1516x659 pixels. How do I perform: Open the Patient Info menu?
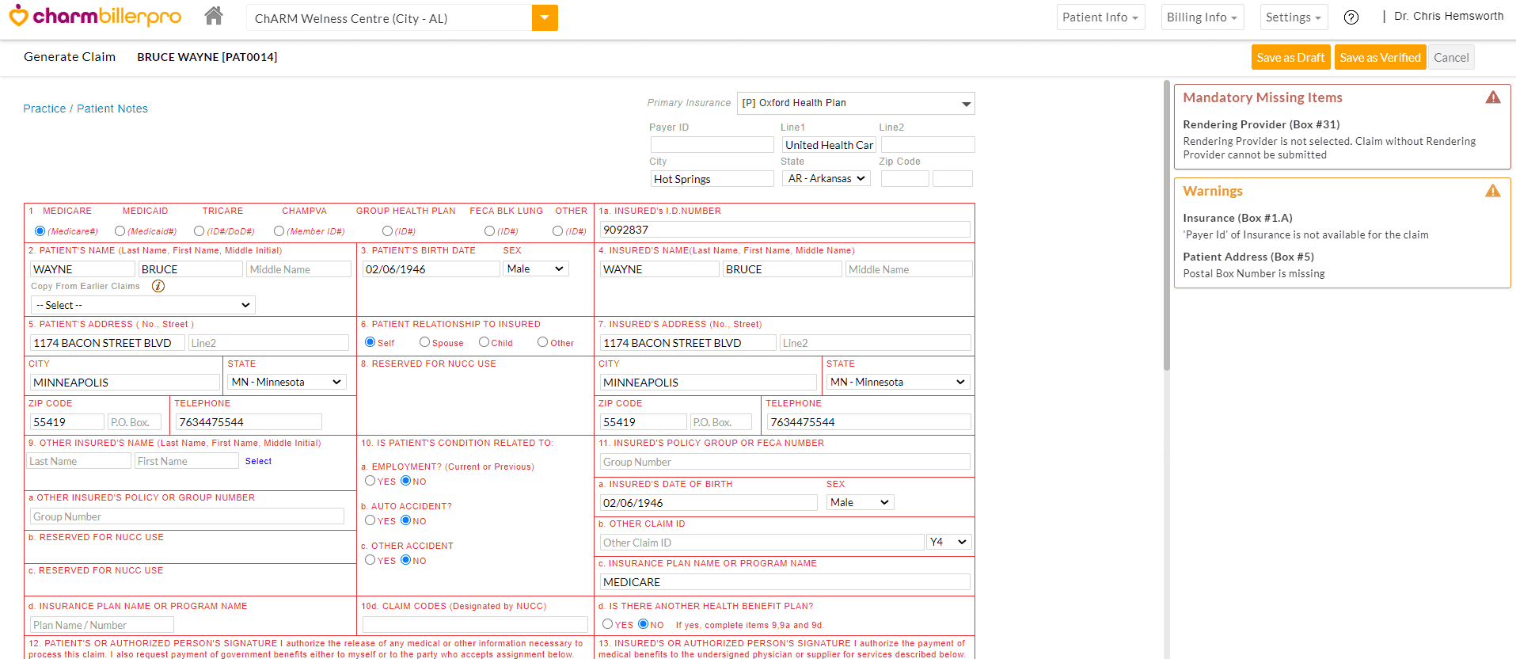[1100, 17]
